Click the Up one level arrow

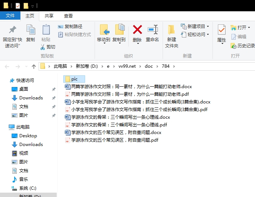coord(34,66)
